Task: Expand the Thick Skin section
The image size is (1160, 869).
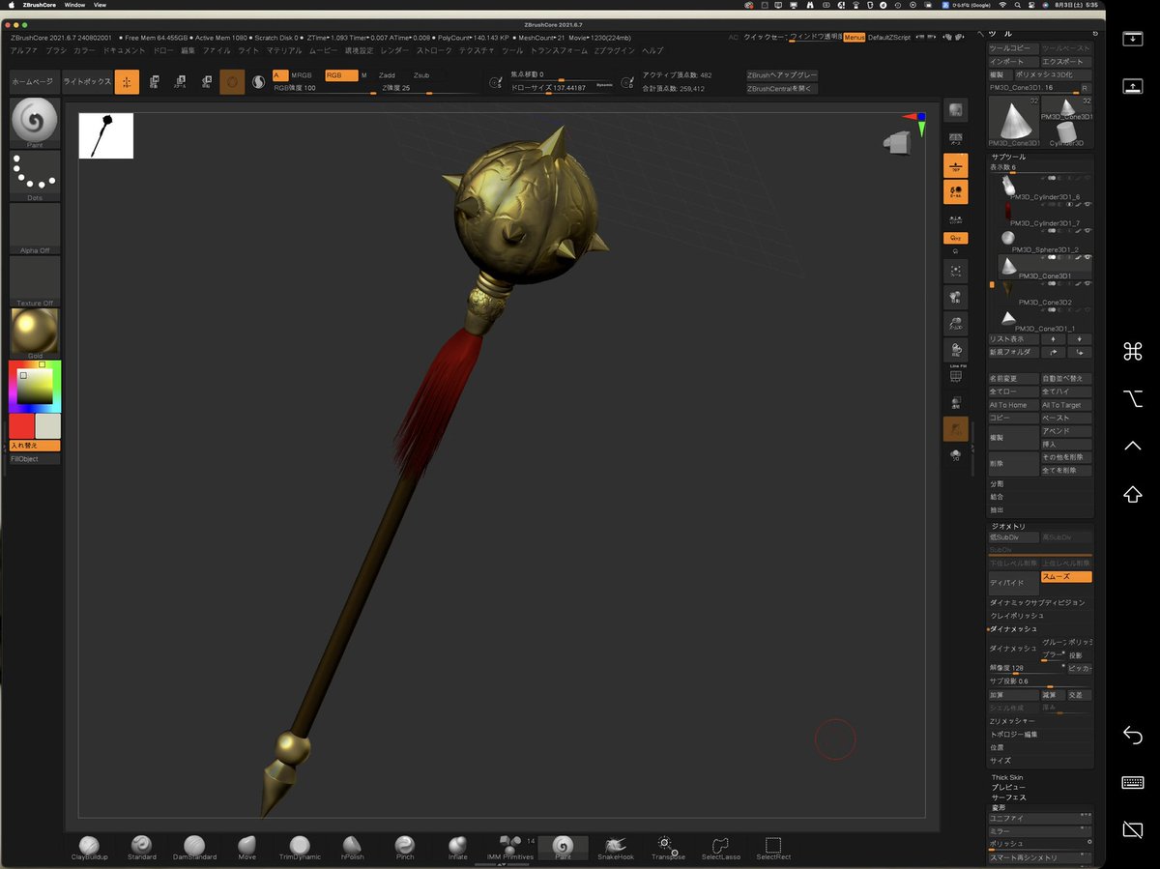Action: tap(1007, 777)
